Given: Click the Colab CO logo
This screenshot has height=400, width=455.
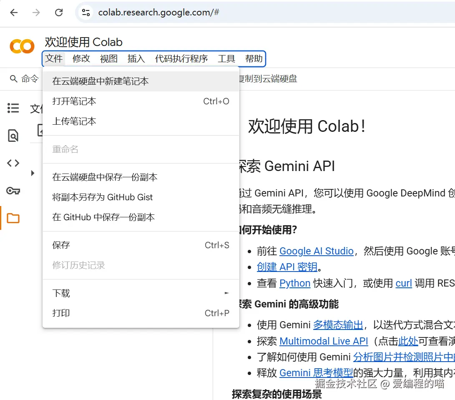Looking at the screenshot, I should pos(22,46).
